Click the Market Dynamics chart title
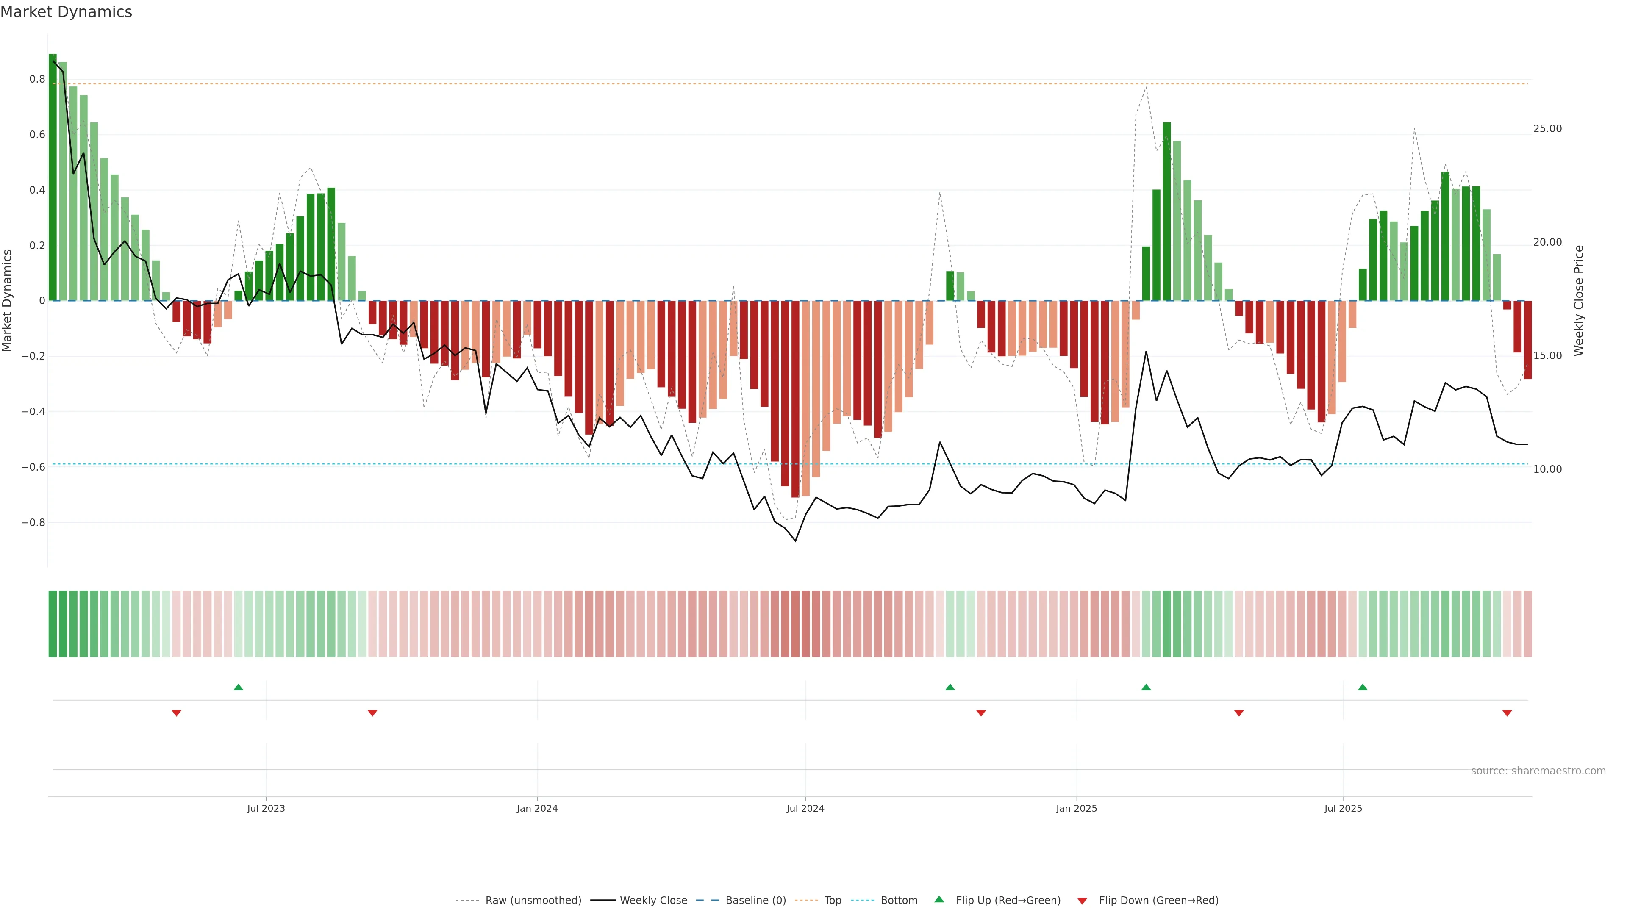 click(x=67, y=12)
